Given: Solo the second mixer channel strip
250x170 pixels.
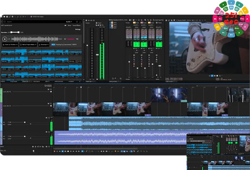Looking at the screenshot, I should point(142,57).
